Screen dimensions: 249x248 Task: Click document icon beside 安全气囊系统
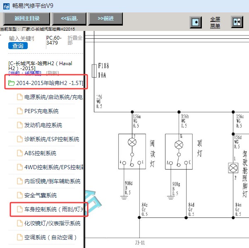pyautogui.click(x=20, y=195)
